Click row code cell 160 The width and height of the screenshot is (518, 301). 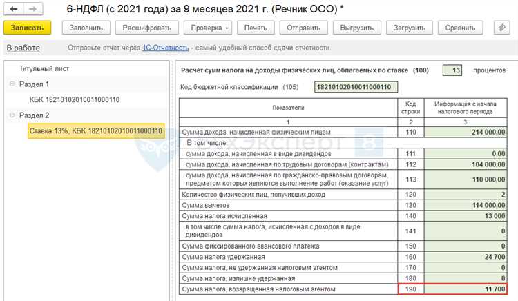[x=411, y=257]
